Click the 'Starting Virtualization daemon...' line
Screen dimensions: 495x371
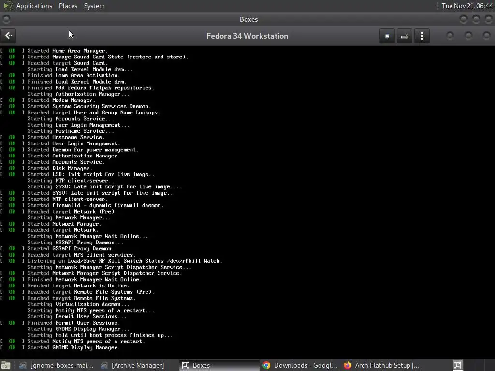[79, 304]
